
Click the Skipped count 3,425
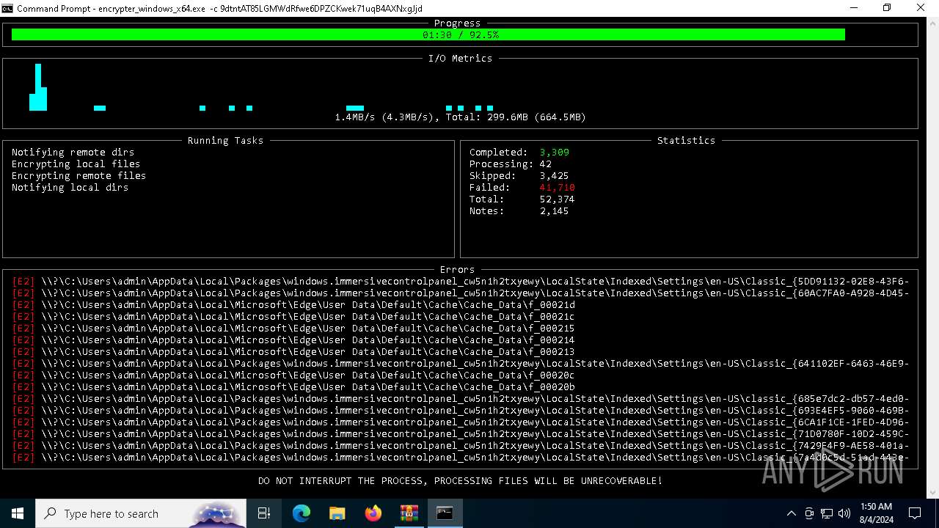point(554,176)
